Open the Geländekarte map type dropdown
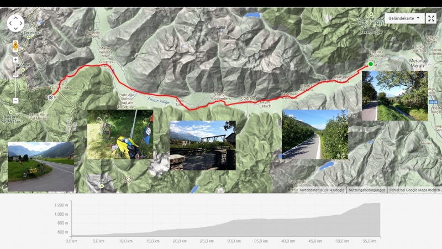This screenshot has width=442, height=249. 404,18
